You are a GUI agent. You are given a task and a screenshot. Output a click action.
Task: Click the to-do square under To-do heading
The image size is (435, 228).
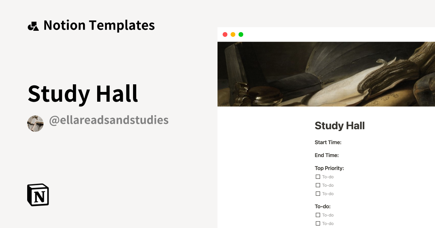(x=318, y=215)
